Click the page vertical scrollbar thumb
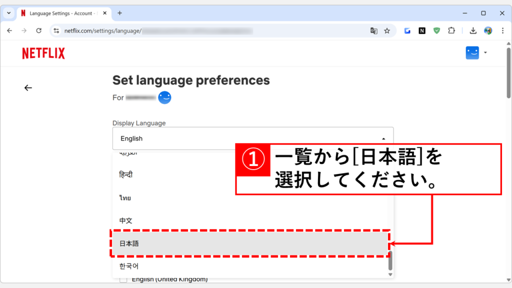Screen dimensions: 512x288 pyautogui.click(x=508, y=73)
